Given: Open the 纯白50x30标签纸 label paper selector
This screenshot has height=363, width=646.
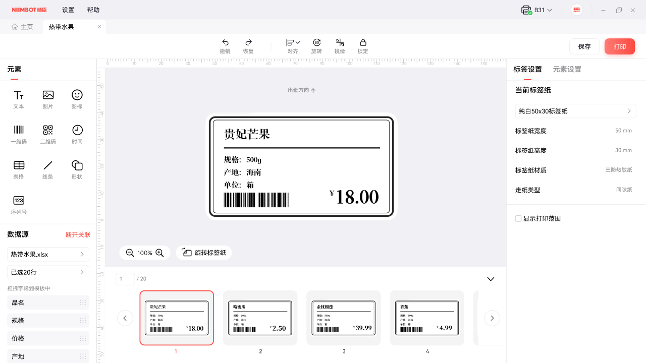Looking at the screenshot, I should click(575, 111).
